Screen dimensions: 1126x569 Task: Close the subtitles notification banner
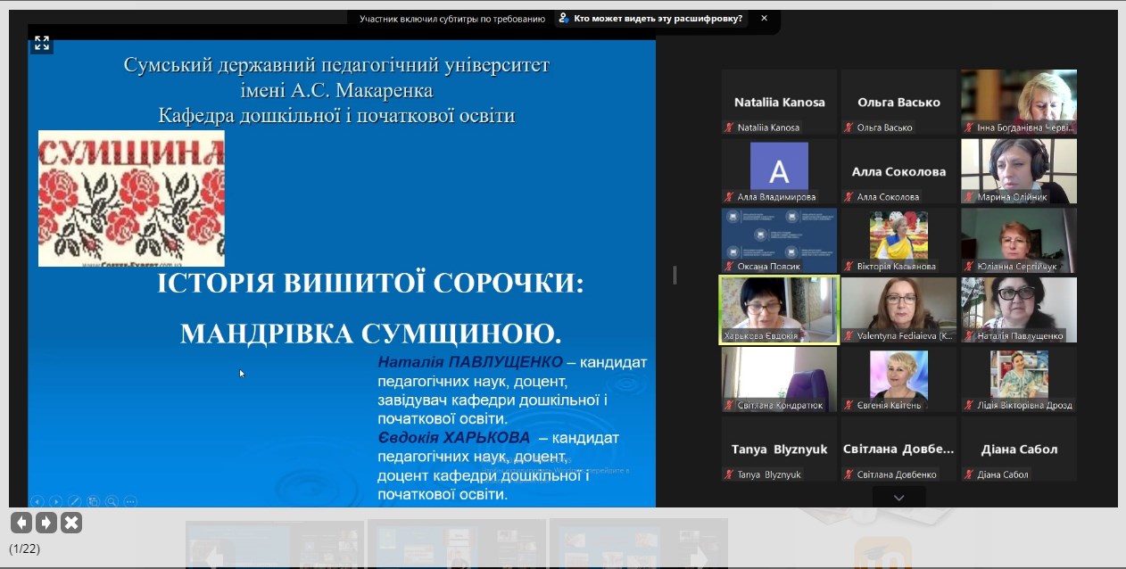(764, 18)
